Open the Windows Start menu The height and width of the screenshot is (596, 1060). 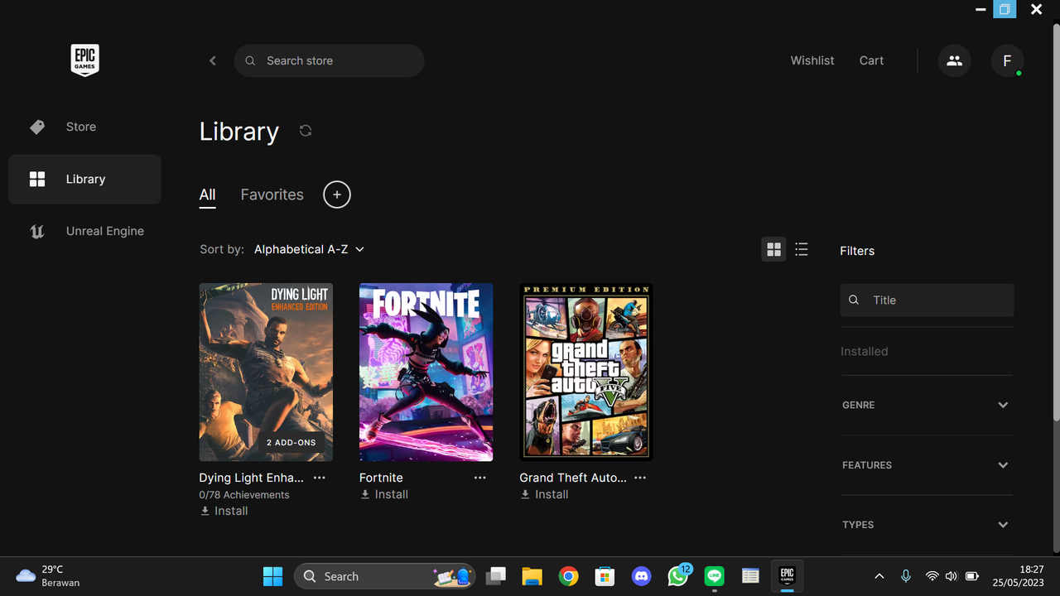pos(272,576)
